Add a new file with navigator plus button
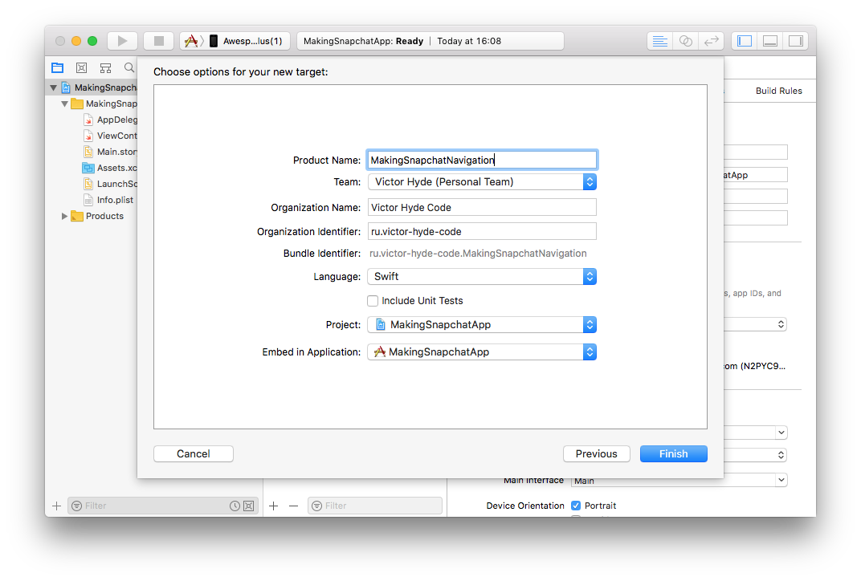Image resolution: width=861 pixels, height=581 pixels. click(x=56, y=506)
